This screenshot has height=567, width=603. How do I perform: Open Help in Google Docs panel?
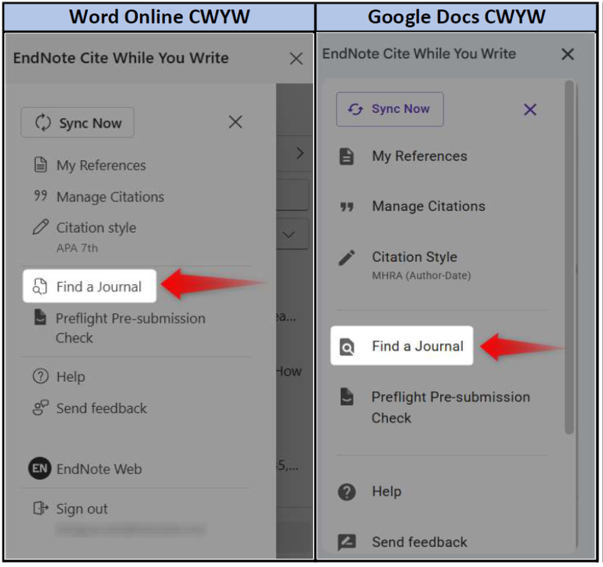point(386,492)
